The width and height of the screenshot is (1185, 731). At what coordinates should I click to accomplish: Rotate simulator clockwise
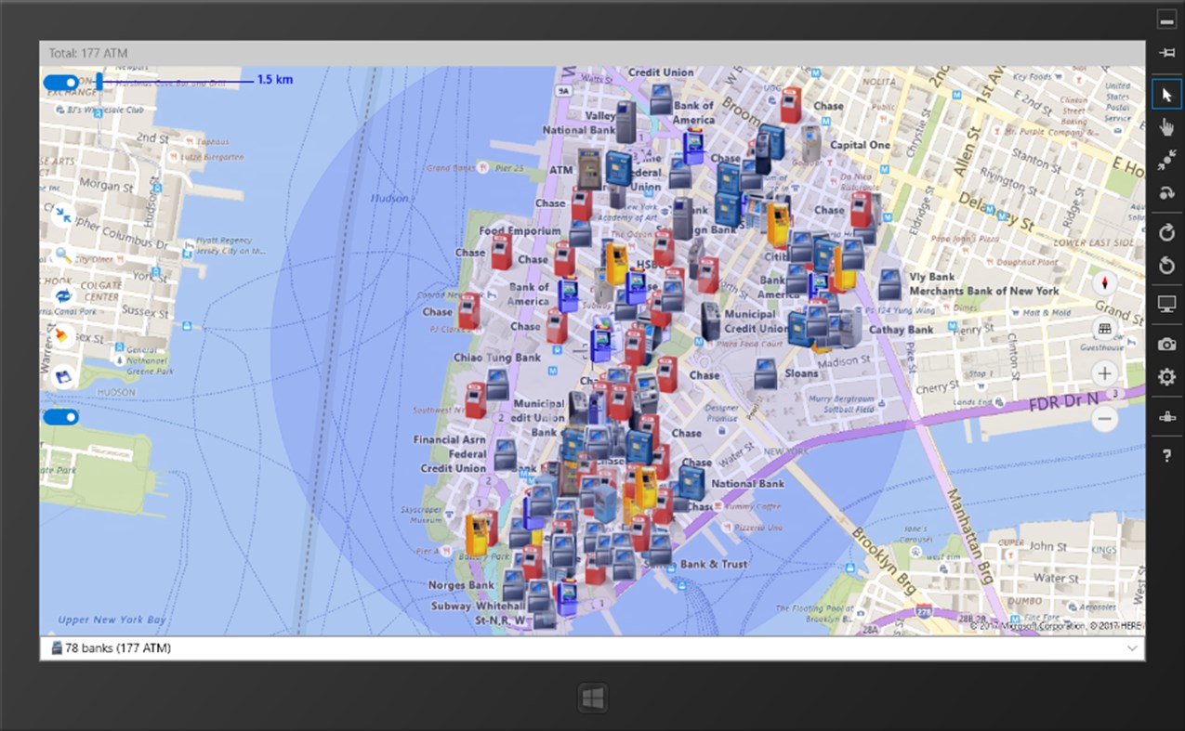tap(1166, 233)
